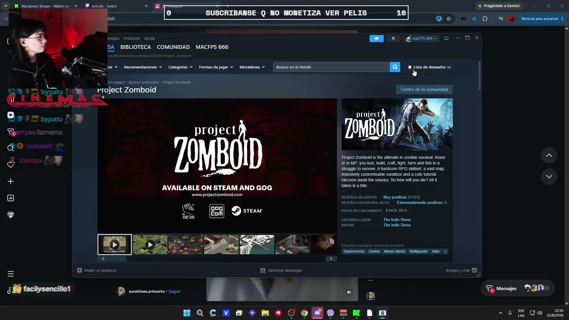Open Gestionar descargas in Steam
The image size is (569, 320).
coord(281,270)
